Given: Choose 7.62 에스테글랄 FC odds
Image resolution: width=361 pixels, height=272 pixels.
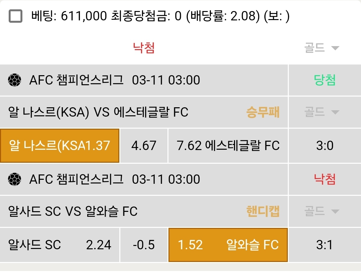Looking at the screenshot, I should point(228,146).
